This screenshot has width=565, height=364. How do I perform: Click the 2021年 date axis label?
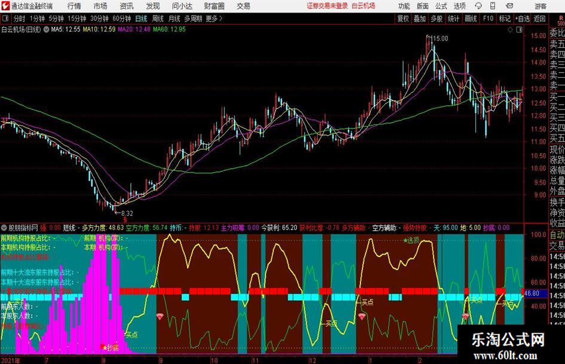tap(10, 360)
